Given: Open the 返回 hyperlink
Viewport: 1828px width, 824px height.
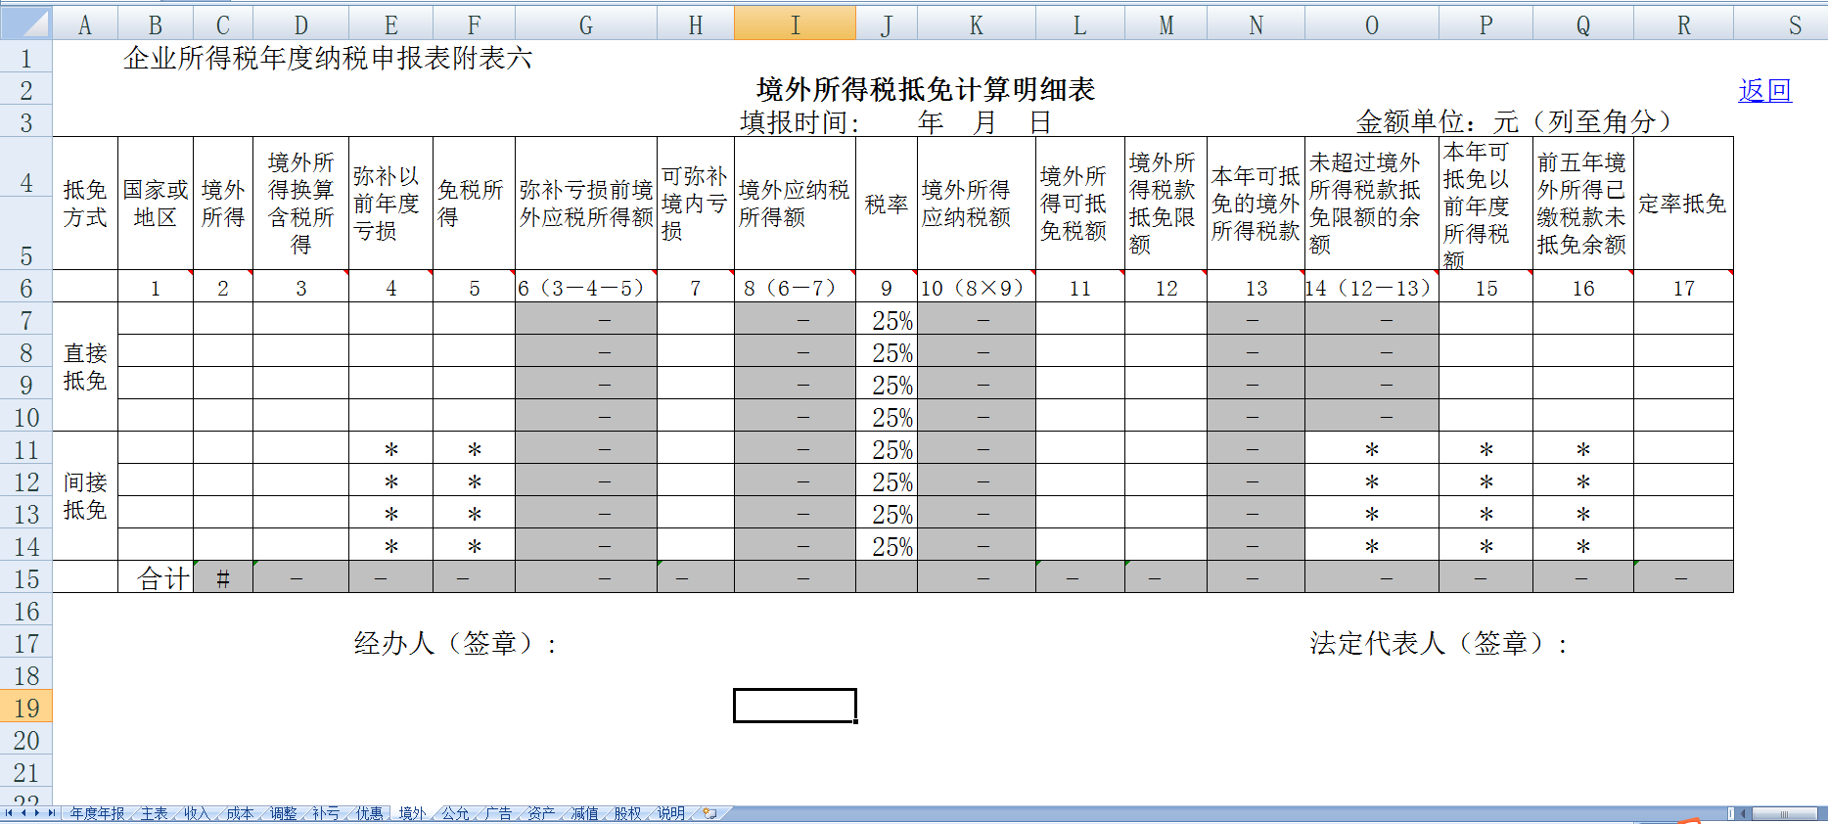Looking at the screenshot, I should (x=1764, y=91).
